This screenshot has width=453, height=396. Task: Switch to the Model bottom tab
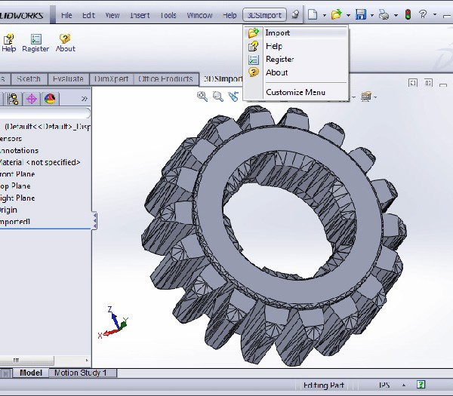[31, 373]
